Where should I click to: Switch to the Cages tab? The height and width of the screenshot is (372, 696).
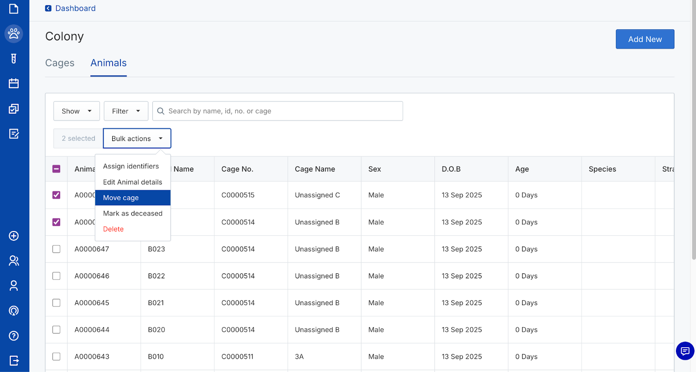(x=60, y=63)
